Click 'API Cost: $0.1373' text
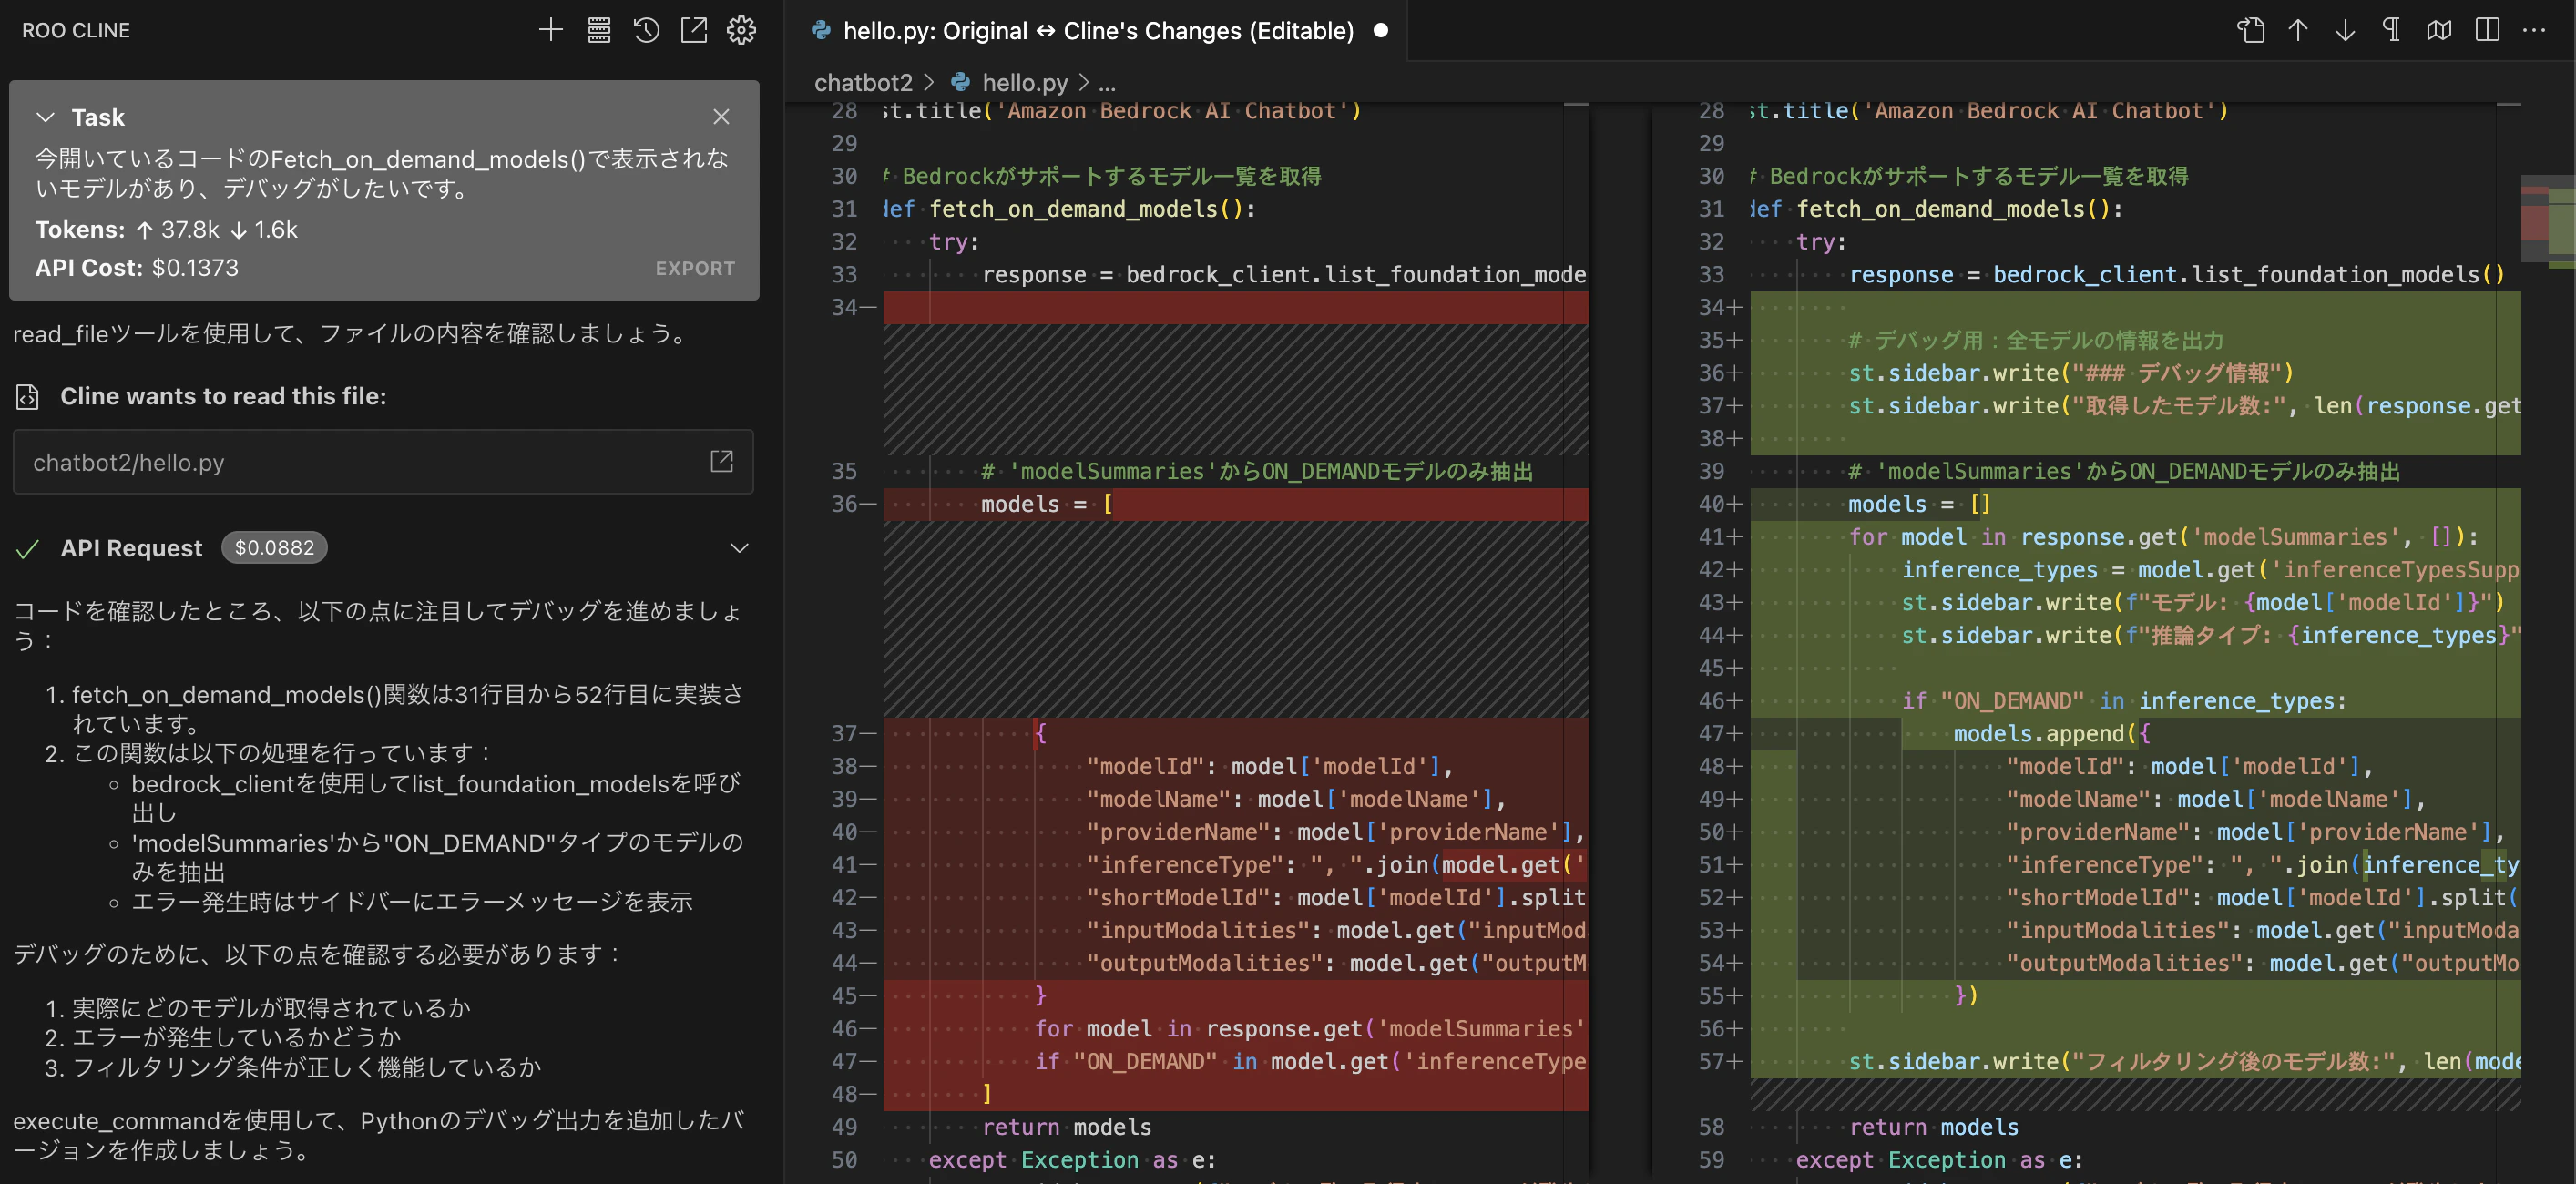The width and height of the screenshot is (2576, 1184). (x=137, y=268)
